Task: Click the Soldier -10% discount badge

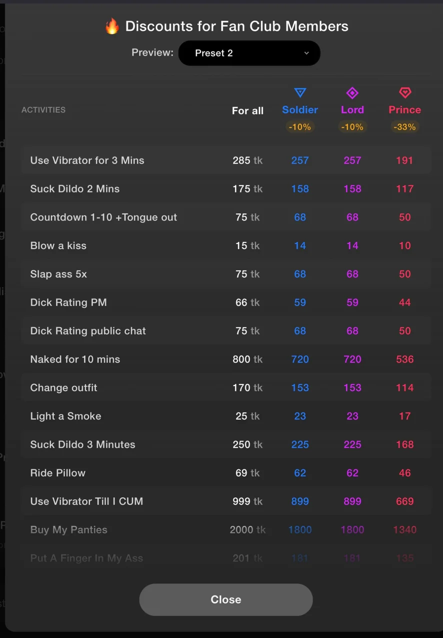Action: [x=300, y=127]
